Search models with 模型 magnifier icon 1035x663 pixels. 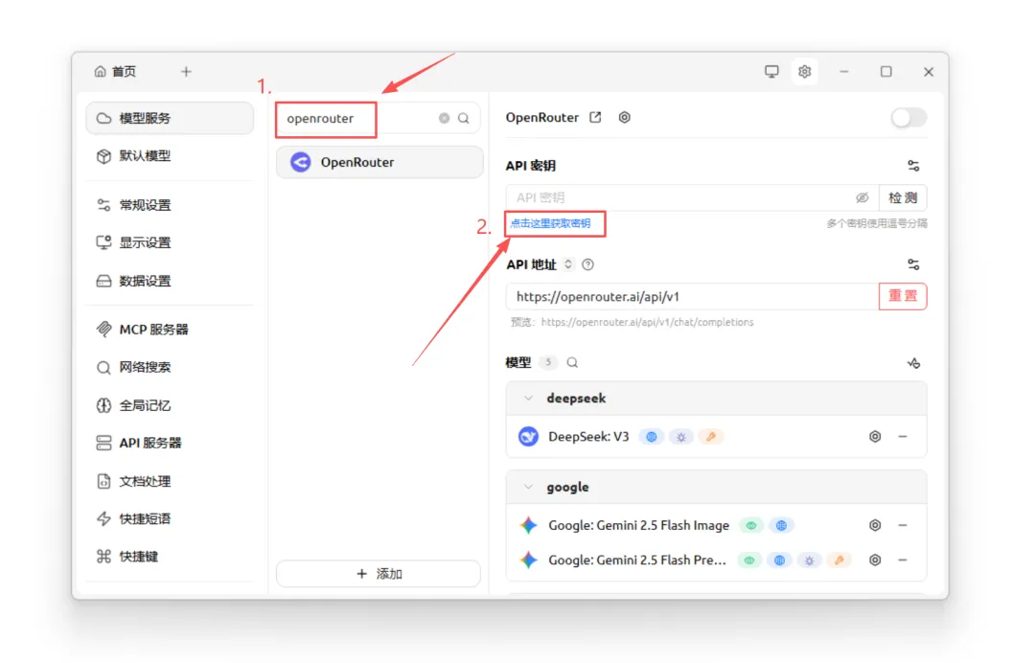pos(572,362)
